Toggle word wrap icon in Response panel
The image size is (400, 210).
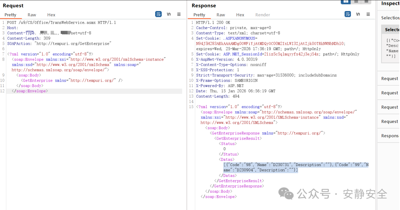[x=348, y=14]
